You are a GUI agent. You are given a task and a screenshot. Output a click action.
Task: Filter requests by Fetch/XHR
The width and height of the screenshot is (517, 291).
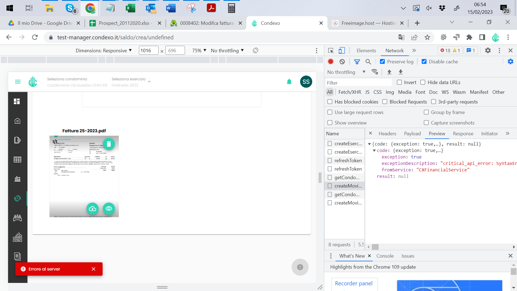350,92
